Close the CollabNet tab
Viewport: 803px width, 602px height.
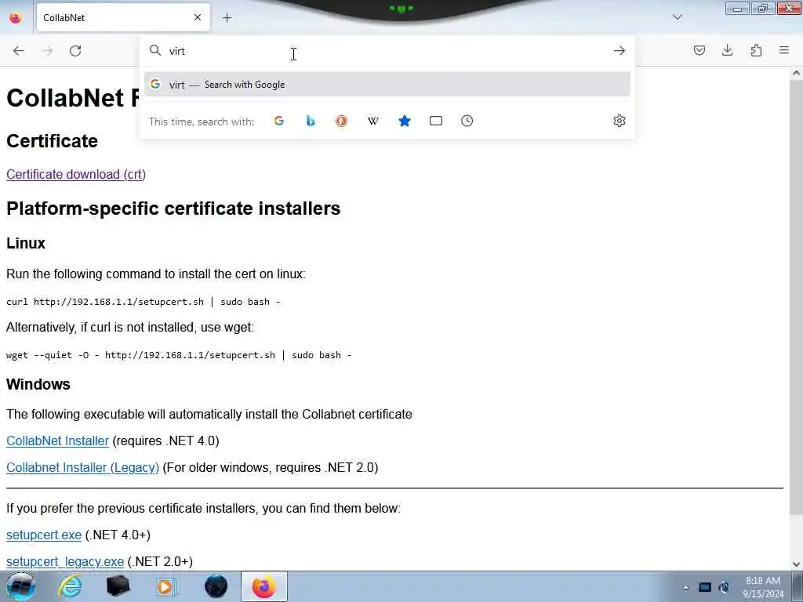pos(198,17)
